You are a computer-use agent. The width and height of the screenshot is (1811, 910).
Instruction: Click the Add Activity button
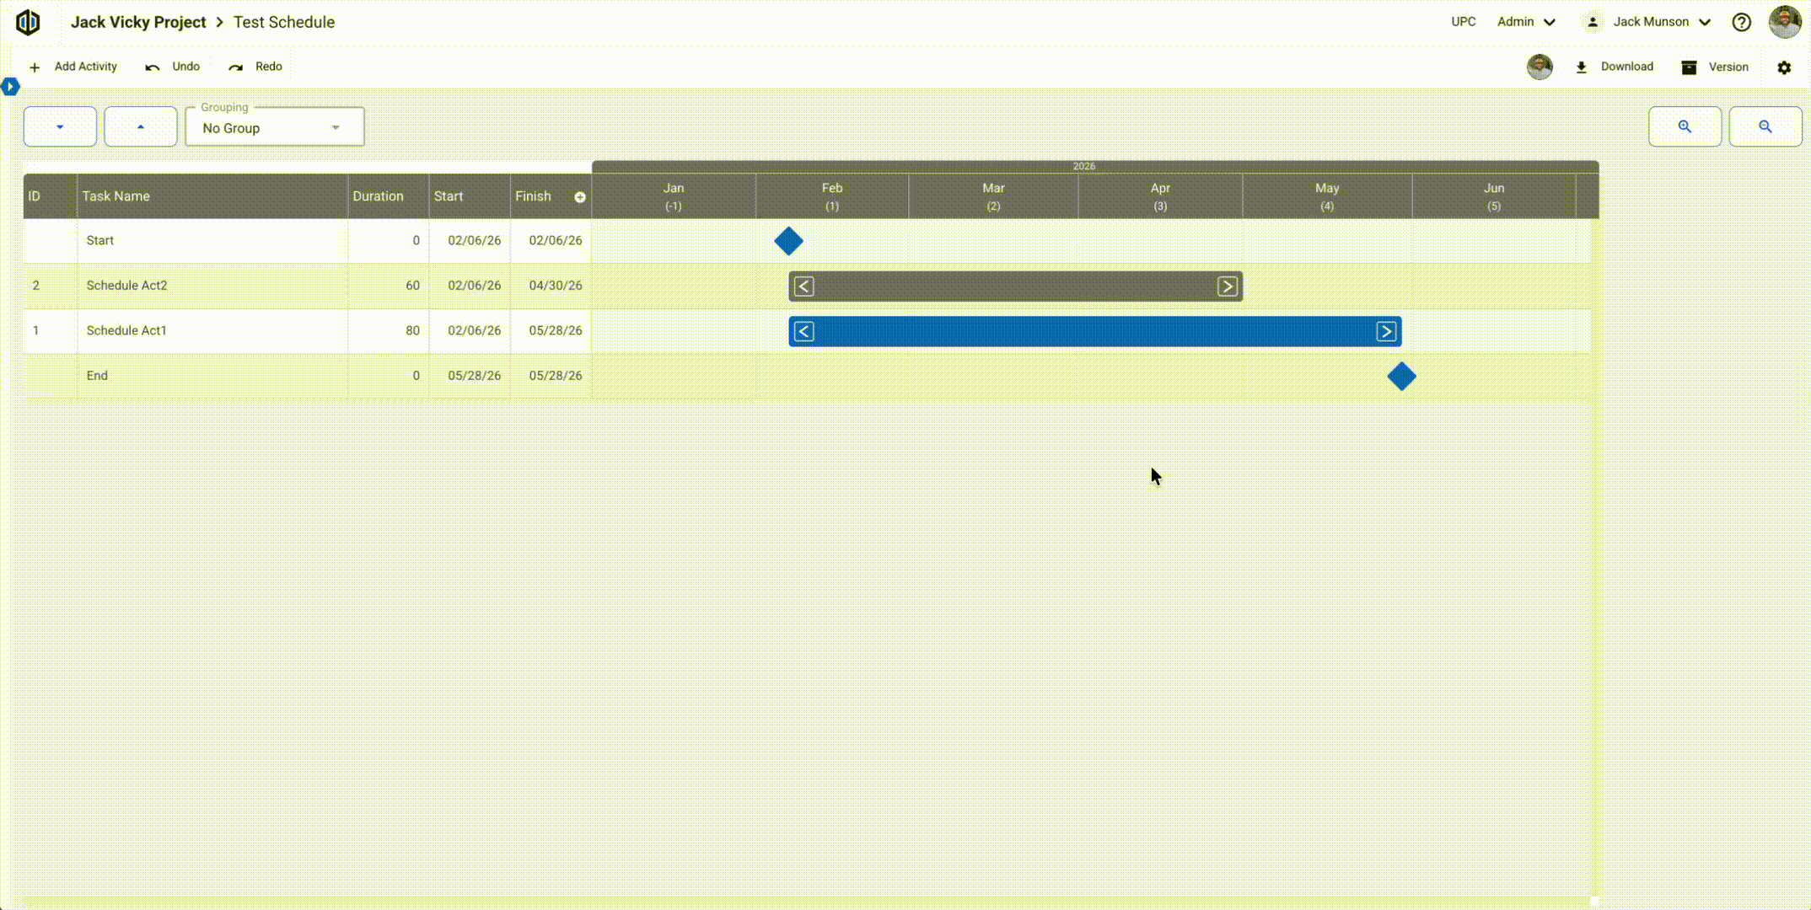[x=73, y=67]
